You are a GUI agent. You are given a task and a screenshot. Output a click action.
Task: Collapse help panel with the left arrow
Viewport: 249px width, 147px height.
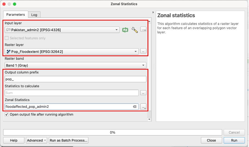tap(153, 13)
